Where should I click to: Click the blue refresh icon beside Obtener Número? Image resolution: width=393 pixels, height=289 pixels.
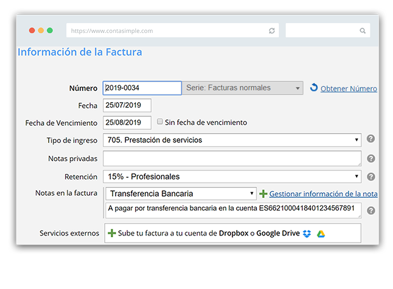(314, 88)
